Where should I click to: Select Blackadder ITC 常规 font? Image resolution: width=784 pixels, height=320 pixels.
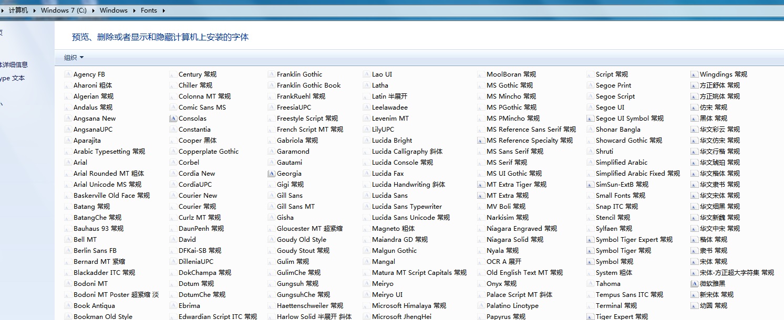pos(105,273)
